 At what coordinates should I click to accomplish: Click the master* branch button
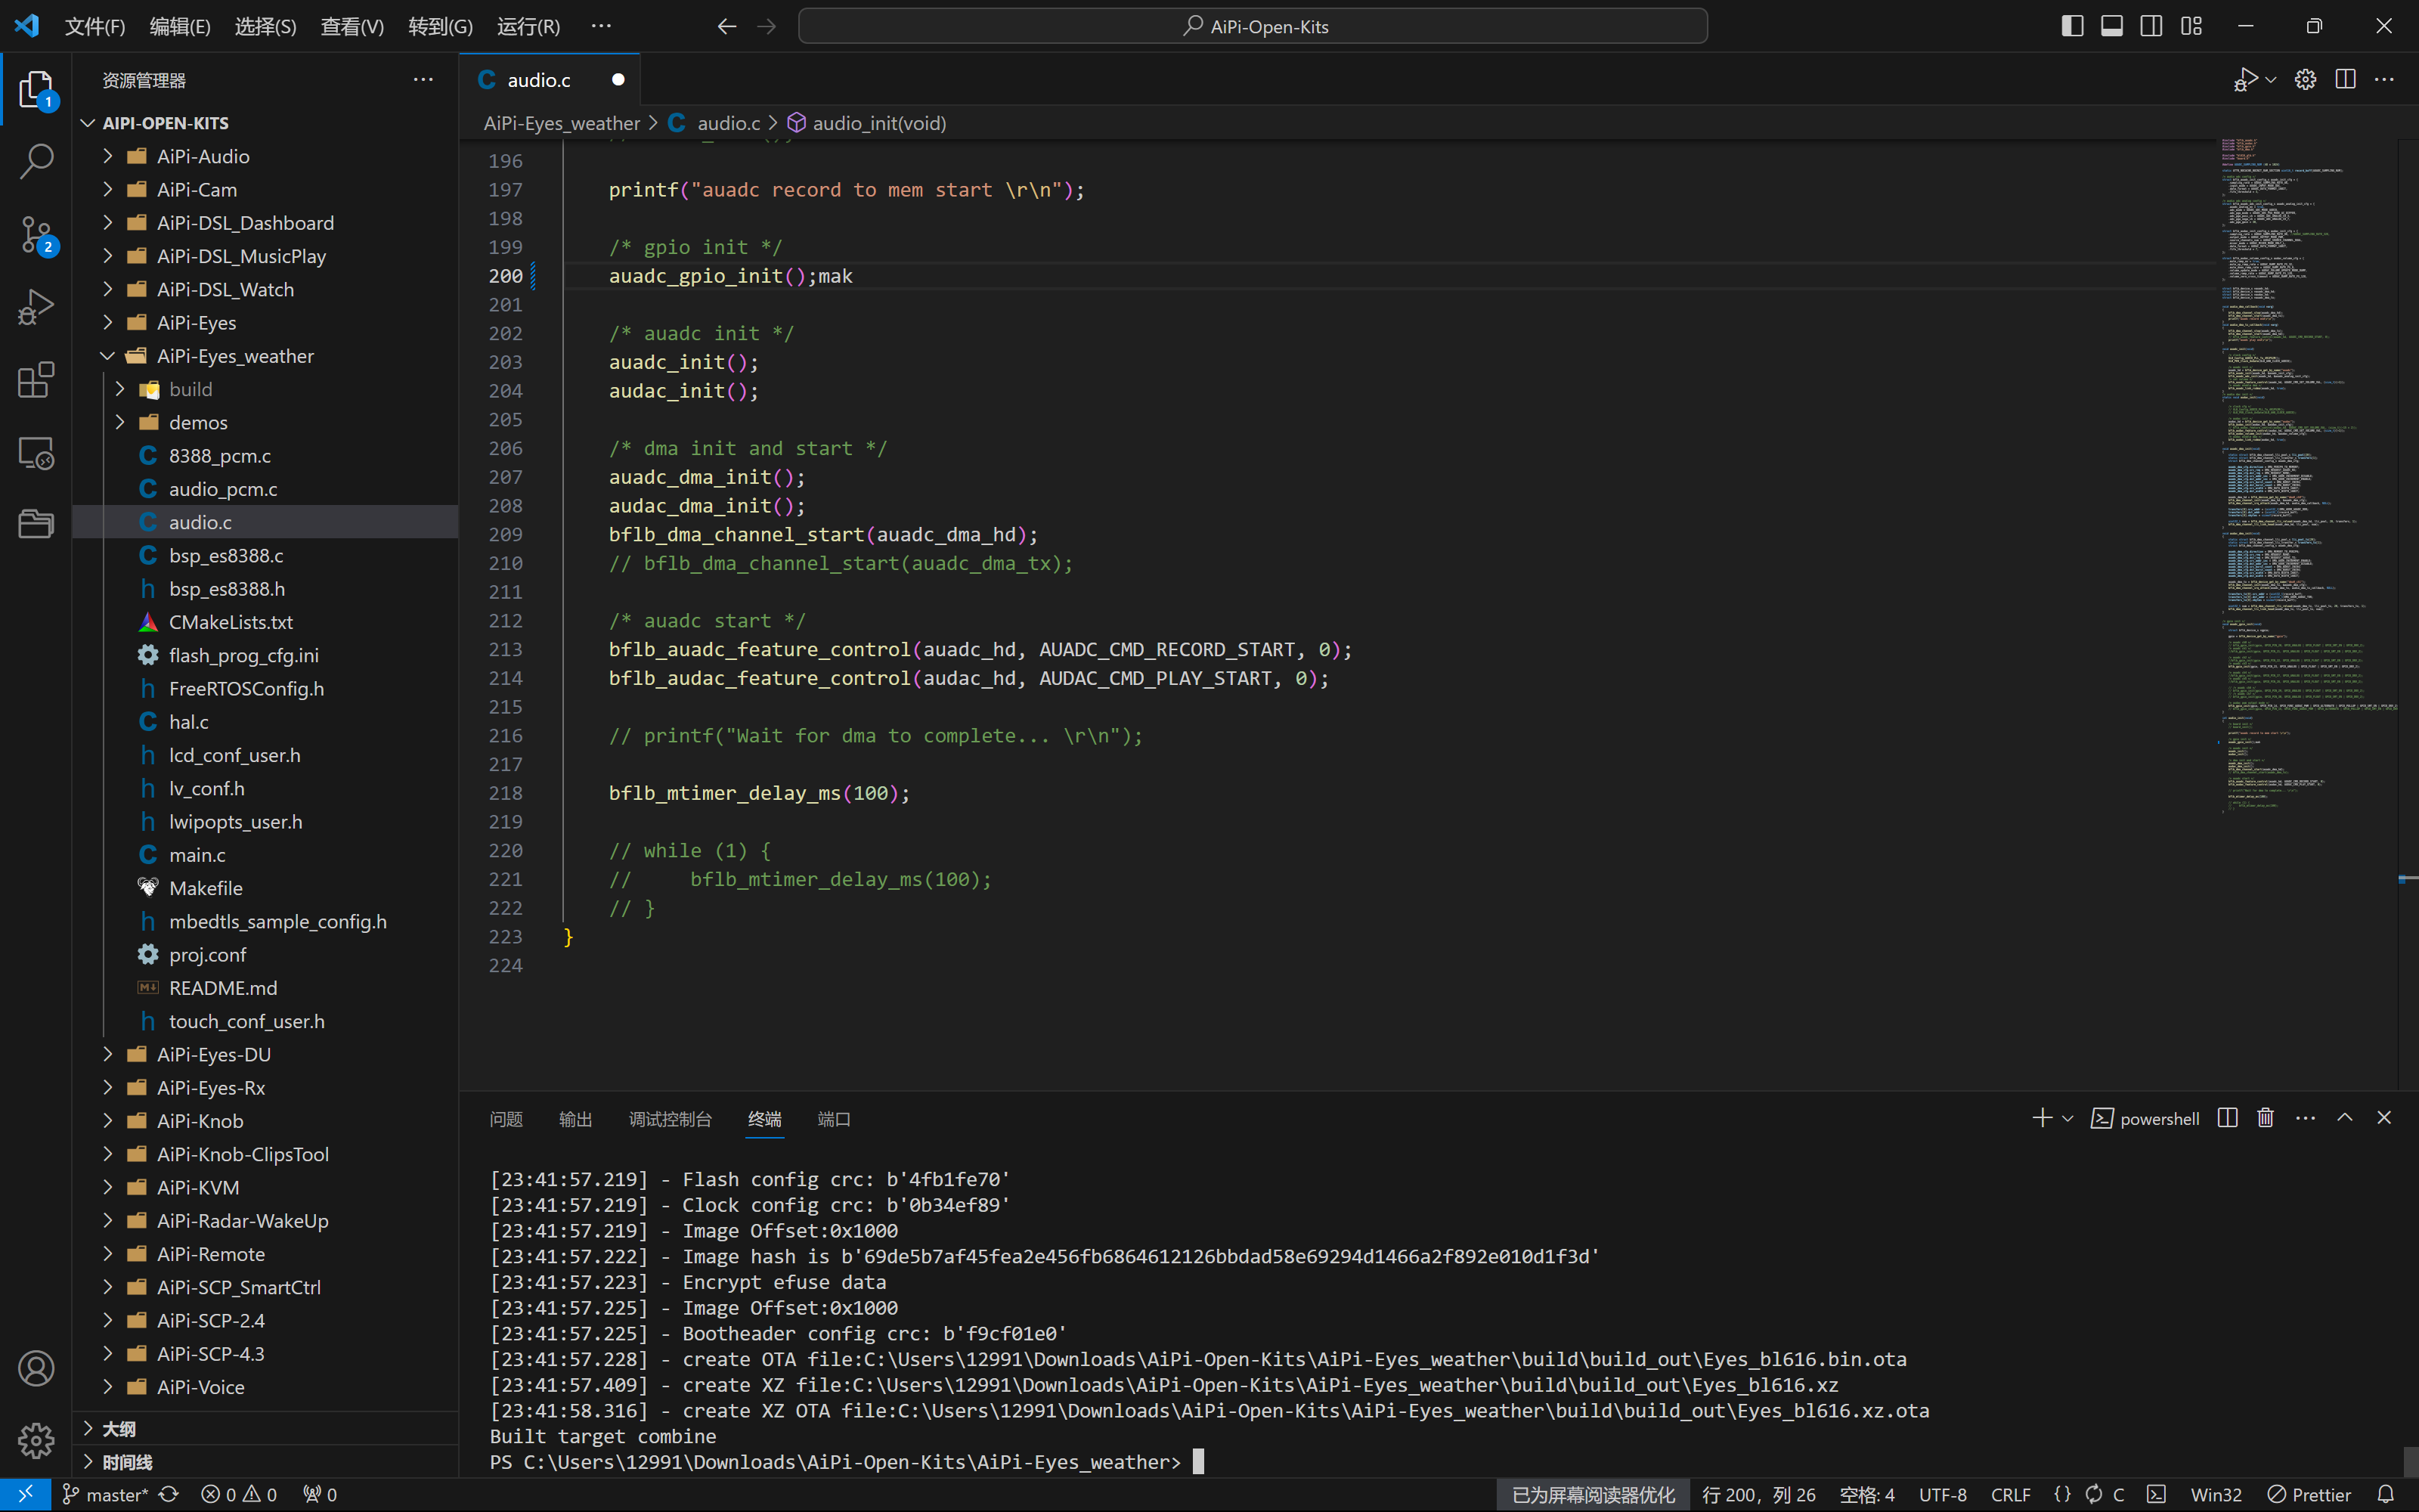tap(105, 1494)
